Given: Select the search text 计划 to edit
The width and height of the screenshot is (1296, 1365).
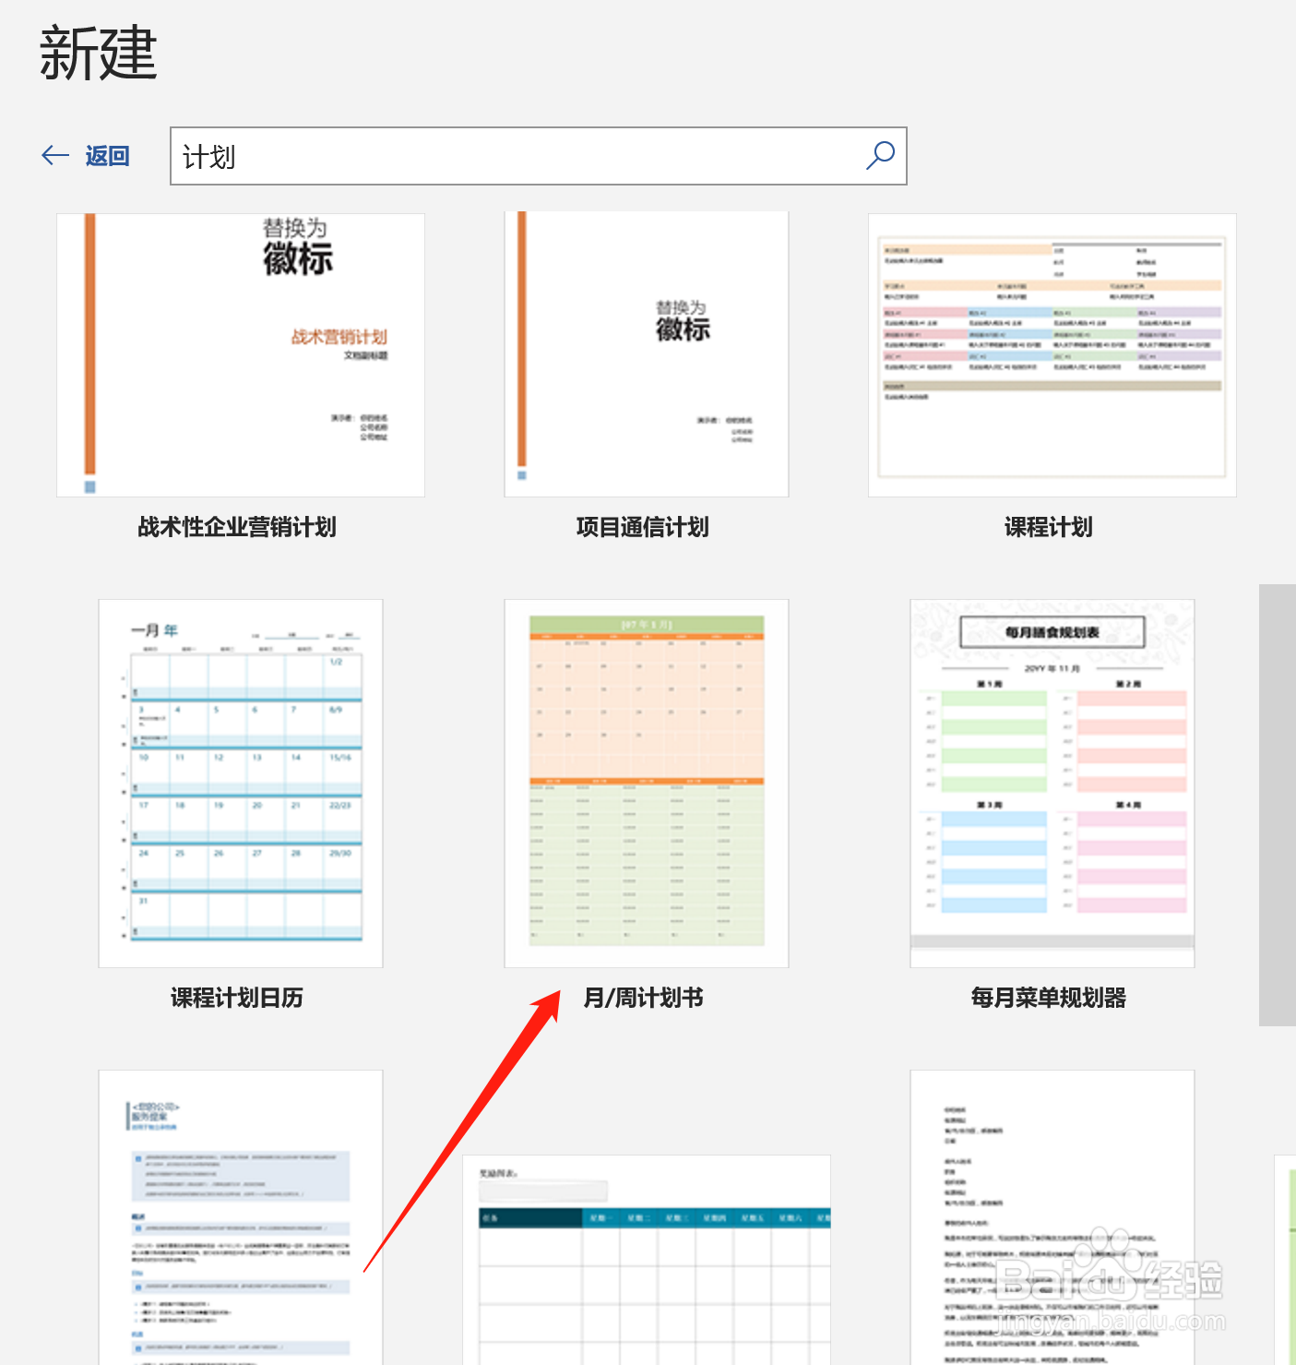Looking at the screenshot, I should (x=208, y=157).
